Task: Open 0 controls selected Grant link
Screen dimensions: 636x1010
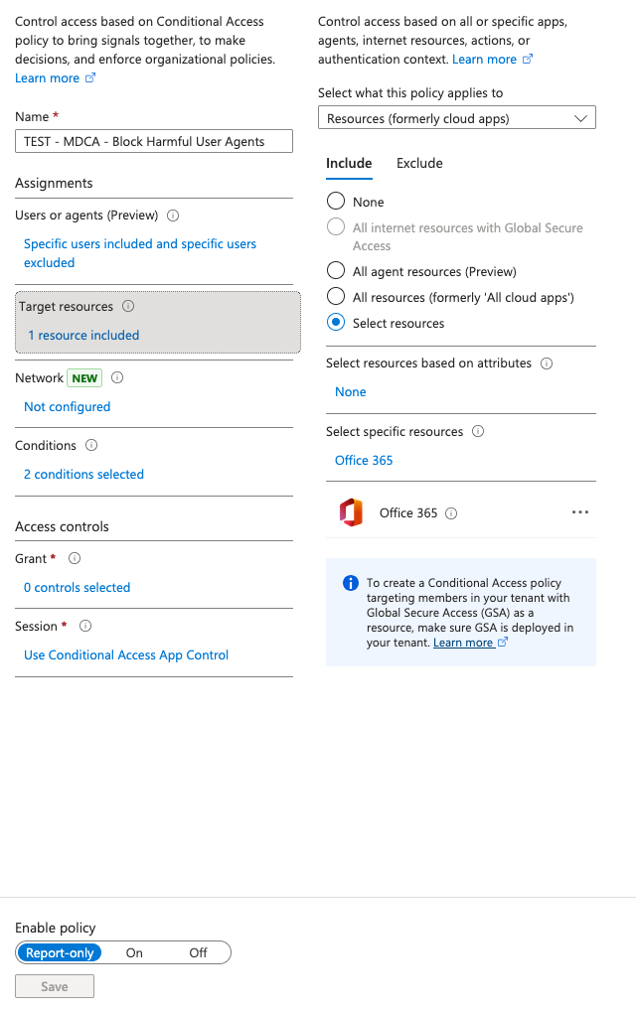Action: (77, 588)
